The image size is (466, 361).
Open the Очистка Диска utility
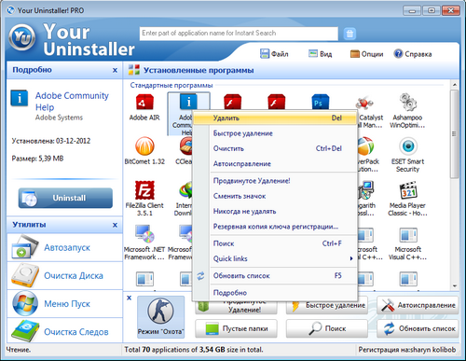click(64, 275)
